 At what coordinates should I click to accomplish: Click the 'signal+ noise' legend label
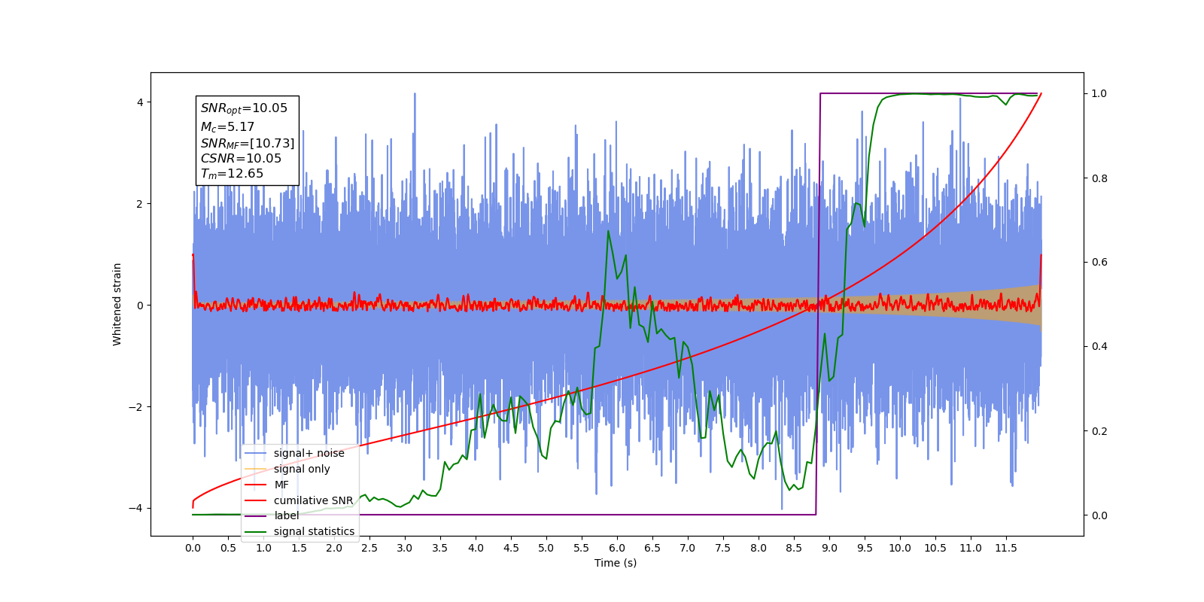[309, 453]
